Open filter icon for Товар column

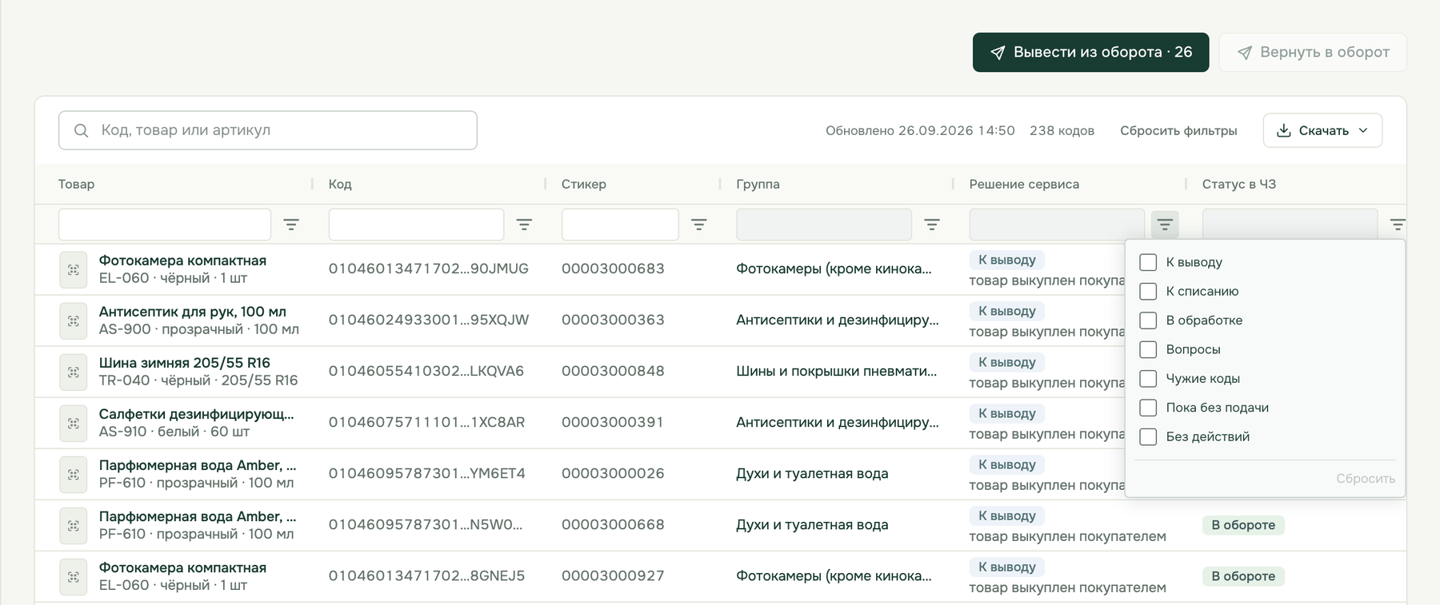pos(291,225)
